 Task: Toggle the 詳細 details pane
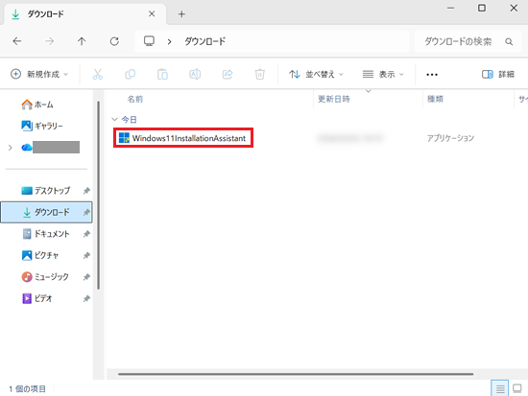(498, 74)
